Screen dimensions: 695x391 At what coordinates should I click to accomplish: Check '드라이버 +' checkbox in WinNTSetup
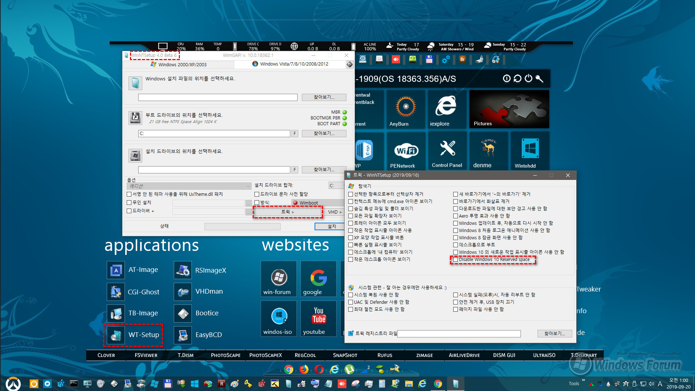pos(129,211)
